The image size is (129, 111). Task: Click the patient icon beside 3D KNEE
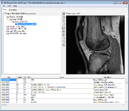coord(8,17)
